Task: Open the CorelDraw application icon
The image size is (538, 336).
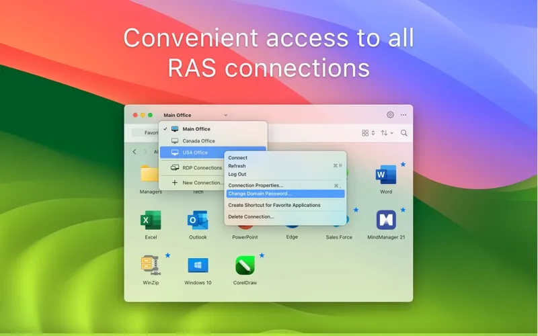Action: (245, 265)
